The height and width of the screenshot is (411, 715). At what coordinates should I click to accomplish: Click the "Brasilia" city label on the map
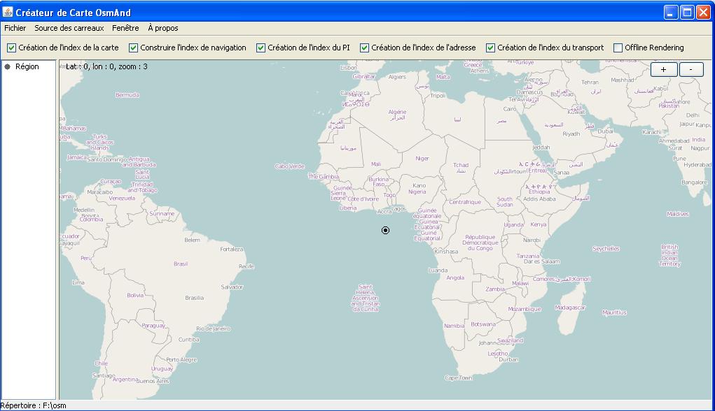click(194, 298)
